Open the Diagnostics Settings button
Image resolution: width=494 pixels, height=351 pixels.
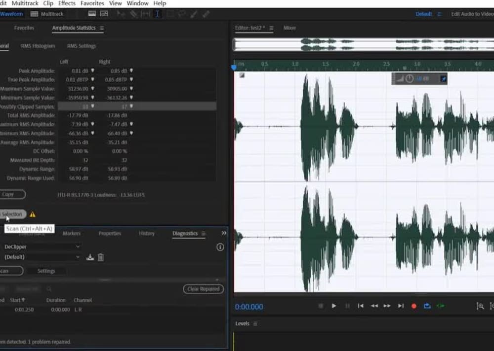(x=46, y=271)
